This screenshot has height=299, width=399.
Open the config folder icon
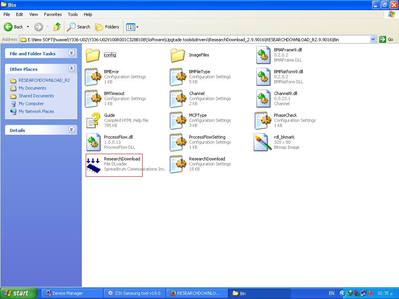(x=93, y=55)
